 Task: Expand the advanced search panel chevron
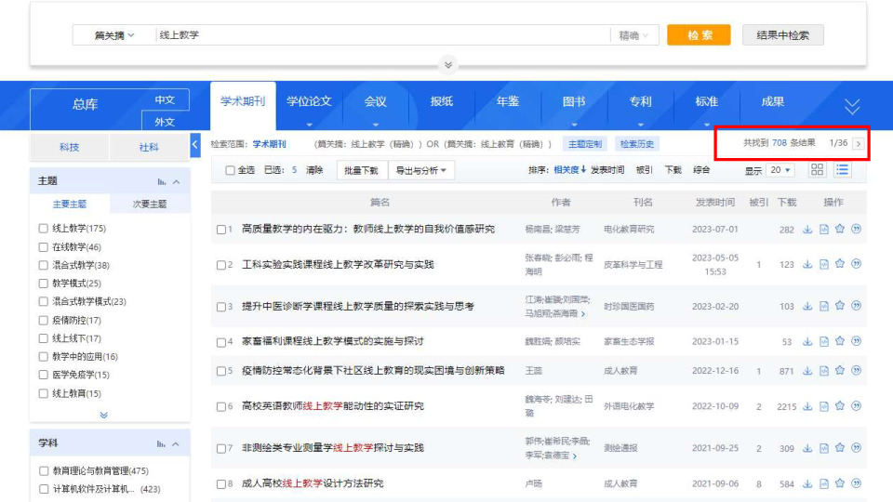(448, 65)
